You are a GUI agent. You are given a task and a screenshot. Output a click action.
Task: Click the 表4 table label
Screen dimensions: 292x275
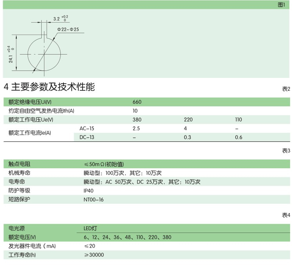pyautogui.click(x=286, y=215)
